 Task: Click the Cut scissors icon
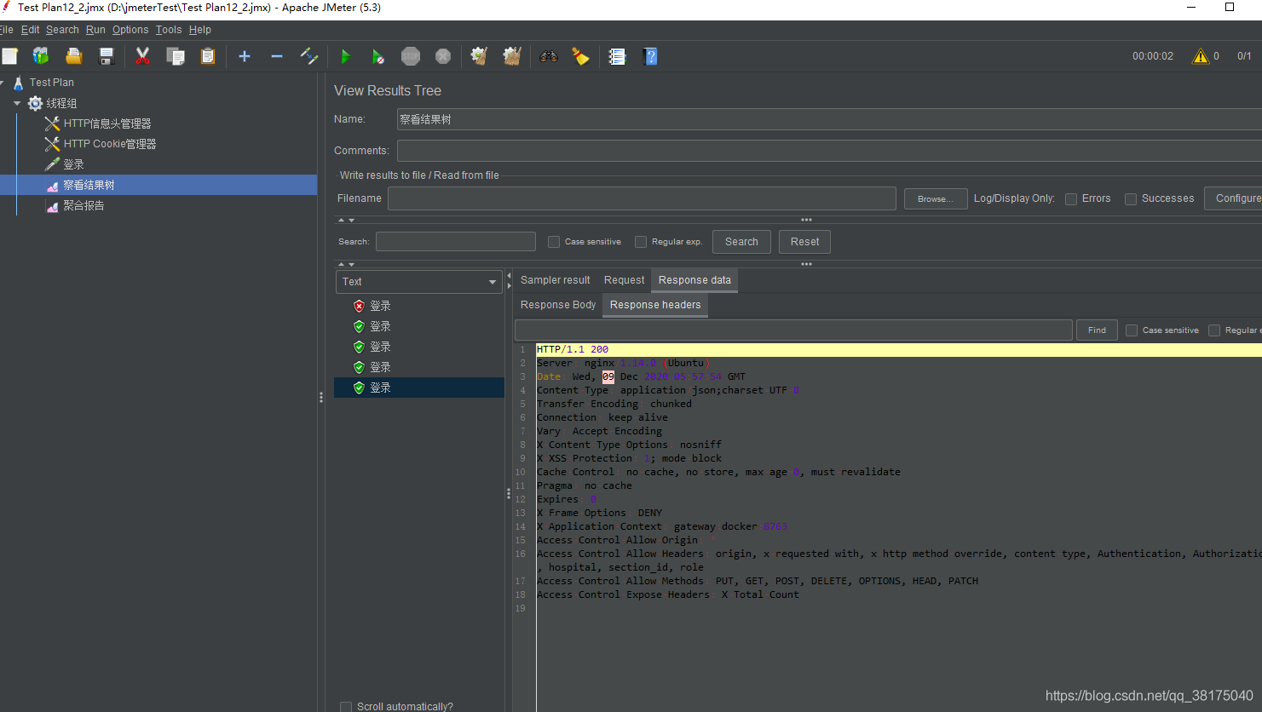[x=142, y=56]
